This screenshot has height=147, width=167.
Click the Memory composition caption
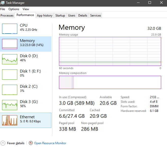coord(73,73)
